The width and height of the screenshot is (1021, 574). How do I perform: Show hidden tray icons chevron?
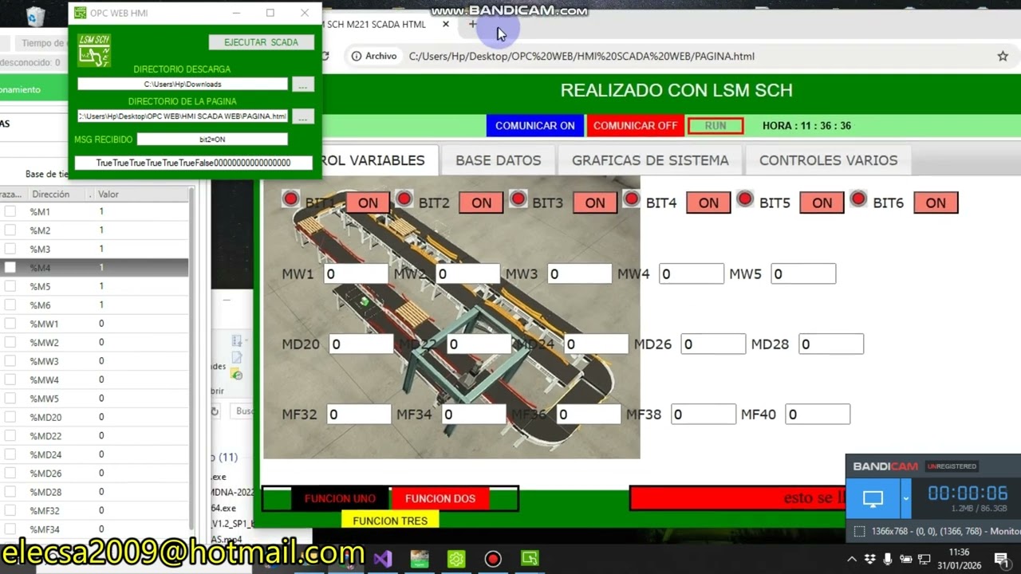(853, 559)
